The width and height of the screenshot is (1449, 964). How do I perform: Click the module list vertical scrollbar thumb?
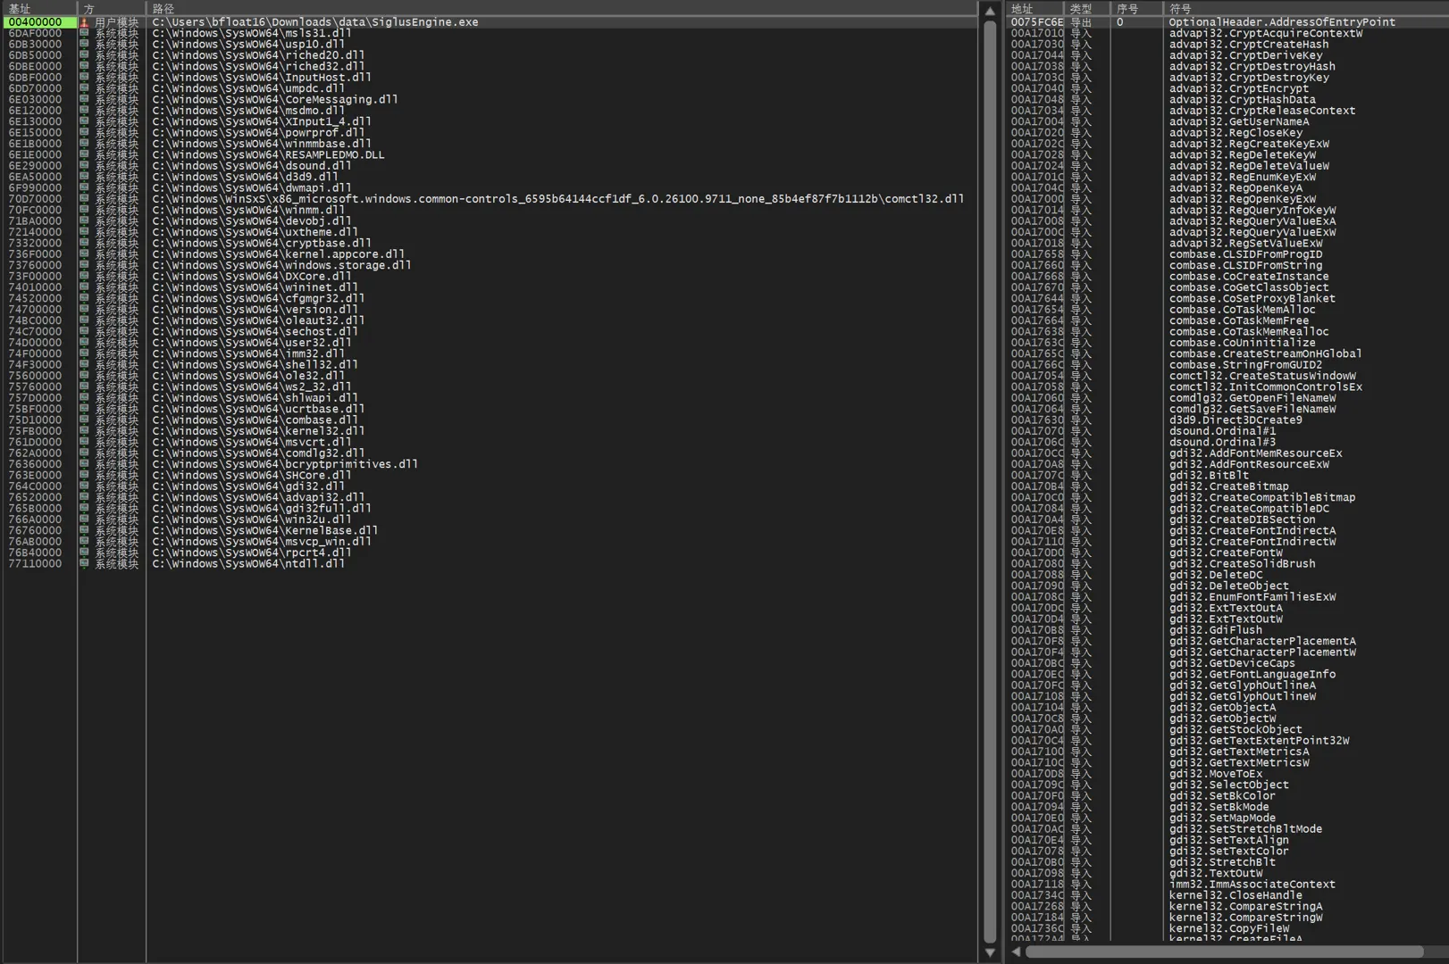(x=990, y=481)
